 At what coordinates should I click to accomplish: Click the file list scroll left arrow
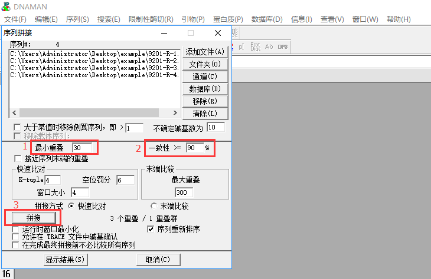(x=14, y=112)
